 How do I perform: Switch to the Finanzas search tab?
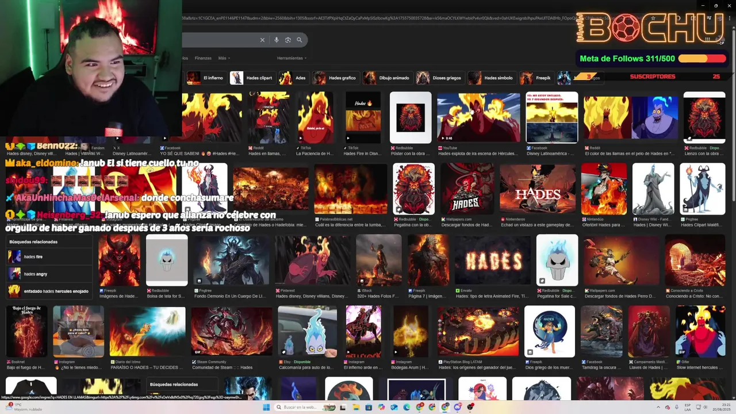(203, 58)
